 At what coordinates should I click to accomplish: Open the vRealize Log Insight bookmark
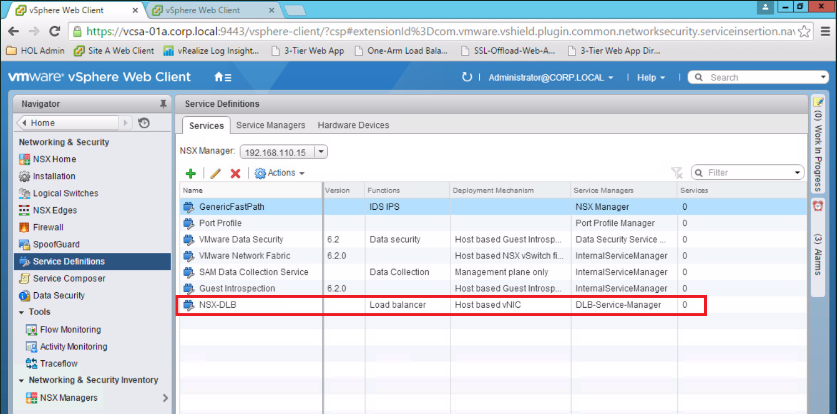[212, 50]
